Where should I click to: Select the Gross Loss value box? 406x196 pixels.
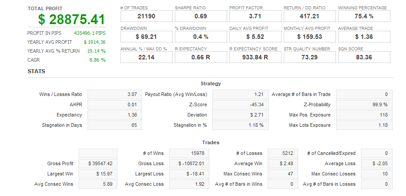click(x=189, y=163)
